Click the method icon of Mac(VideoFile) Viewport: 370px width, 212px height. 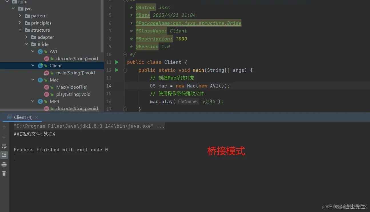coord(47,87)
